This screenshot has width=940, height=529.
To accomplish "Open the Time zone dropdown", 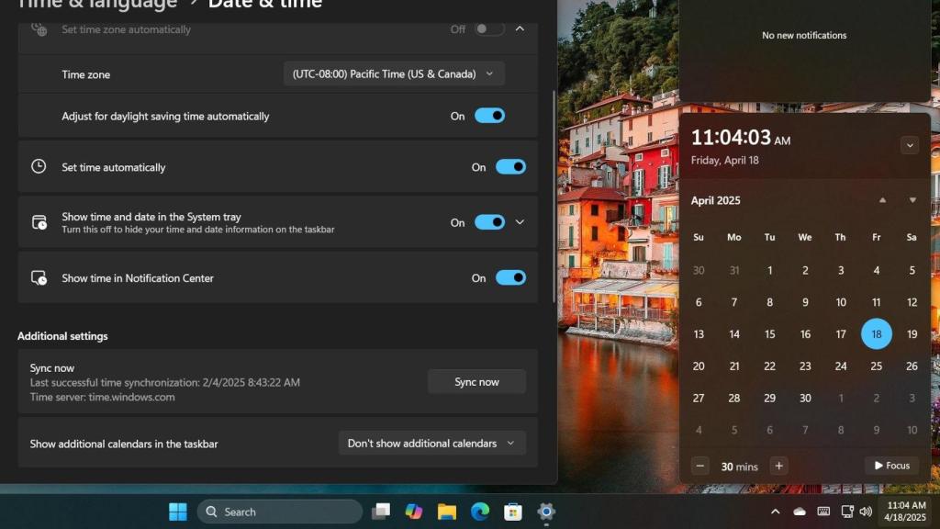I will coord(393,73).
